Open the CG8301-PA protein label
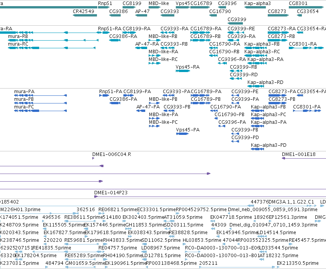 point(307,107)
